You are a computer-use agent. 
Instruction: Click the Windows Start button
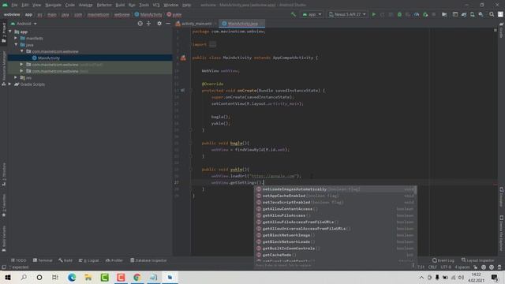coord(8,277)
